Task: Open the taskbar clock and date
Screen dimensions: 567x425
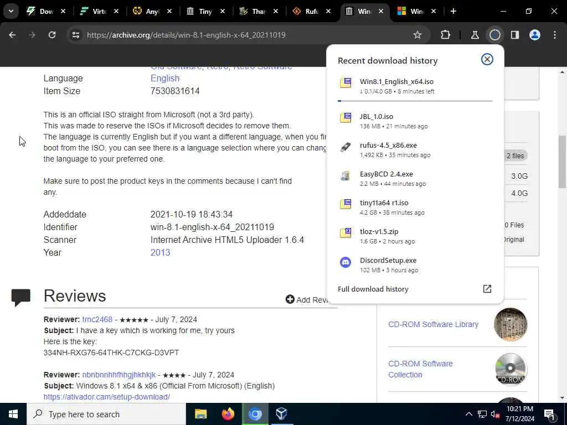Action: pos(520,414)
